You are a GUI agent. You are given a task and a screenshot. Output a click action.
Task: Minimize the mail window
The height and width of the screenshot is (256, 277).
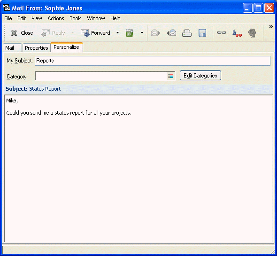[x=247, y=8]
